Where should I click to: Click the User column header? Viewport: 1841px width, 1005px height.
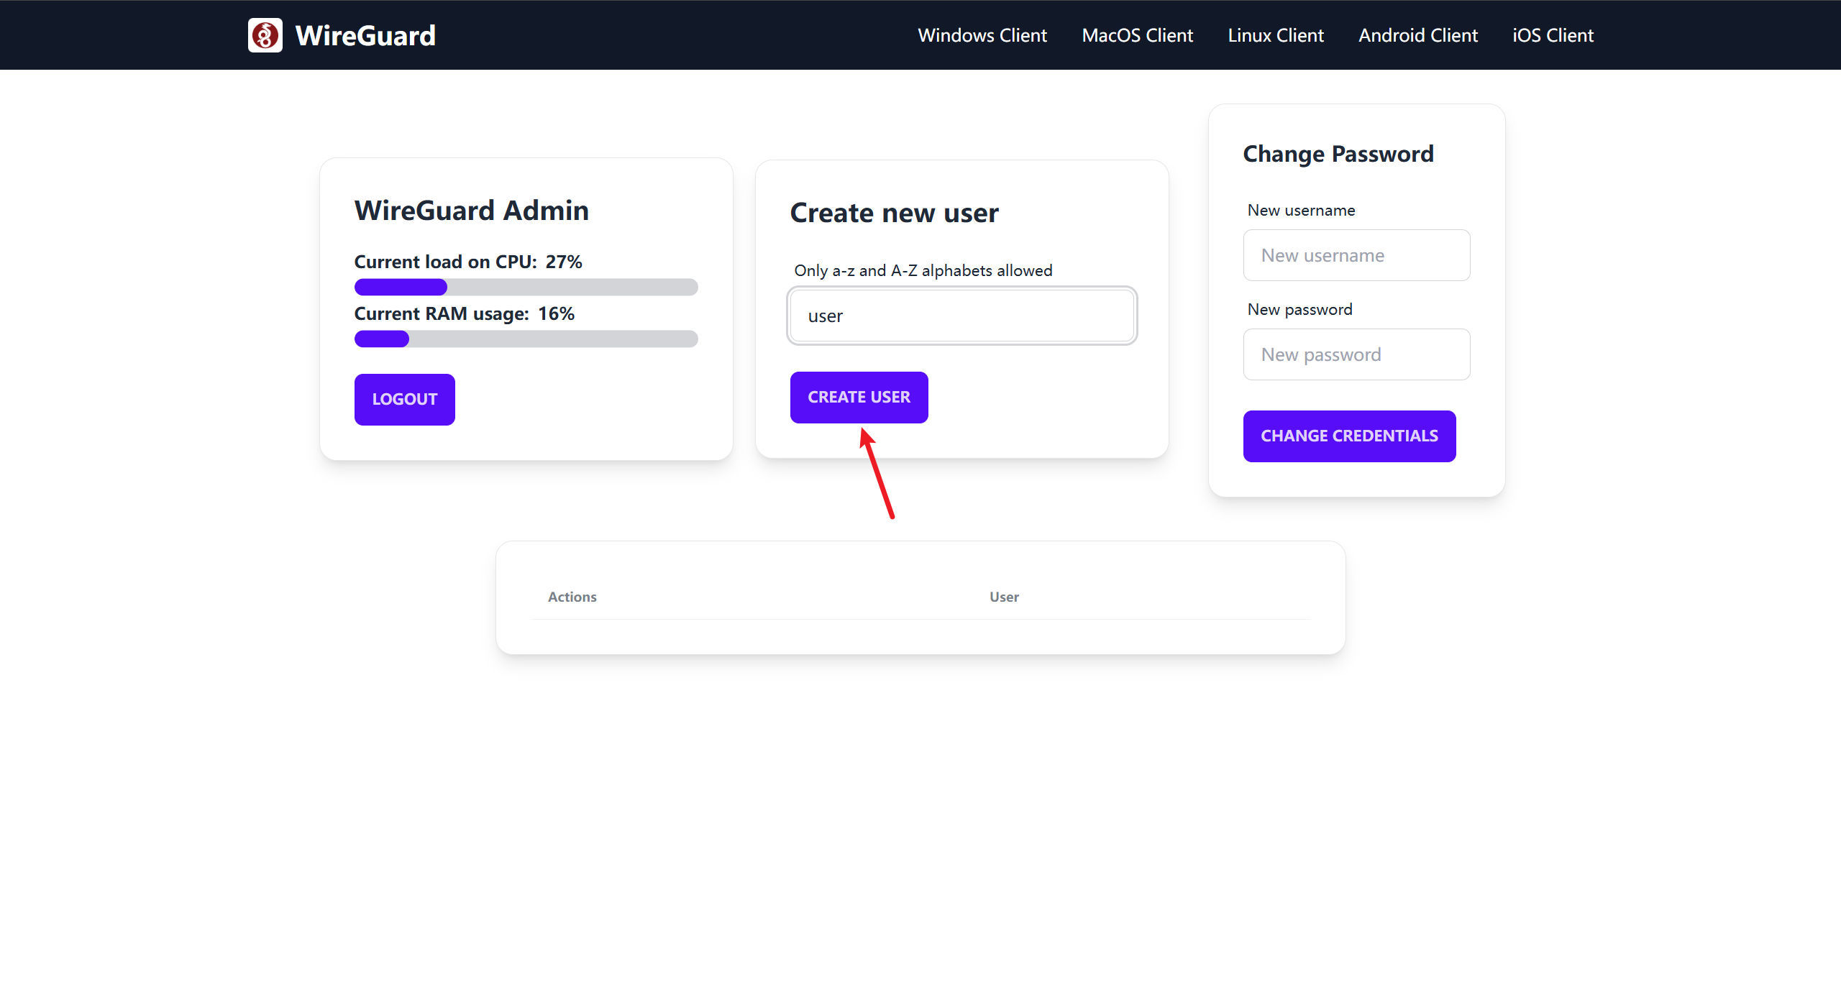coord(1003,597)
